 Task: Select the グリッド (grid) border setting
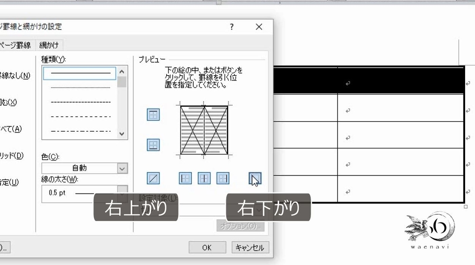point(11,156)
